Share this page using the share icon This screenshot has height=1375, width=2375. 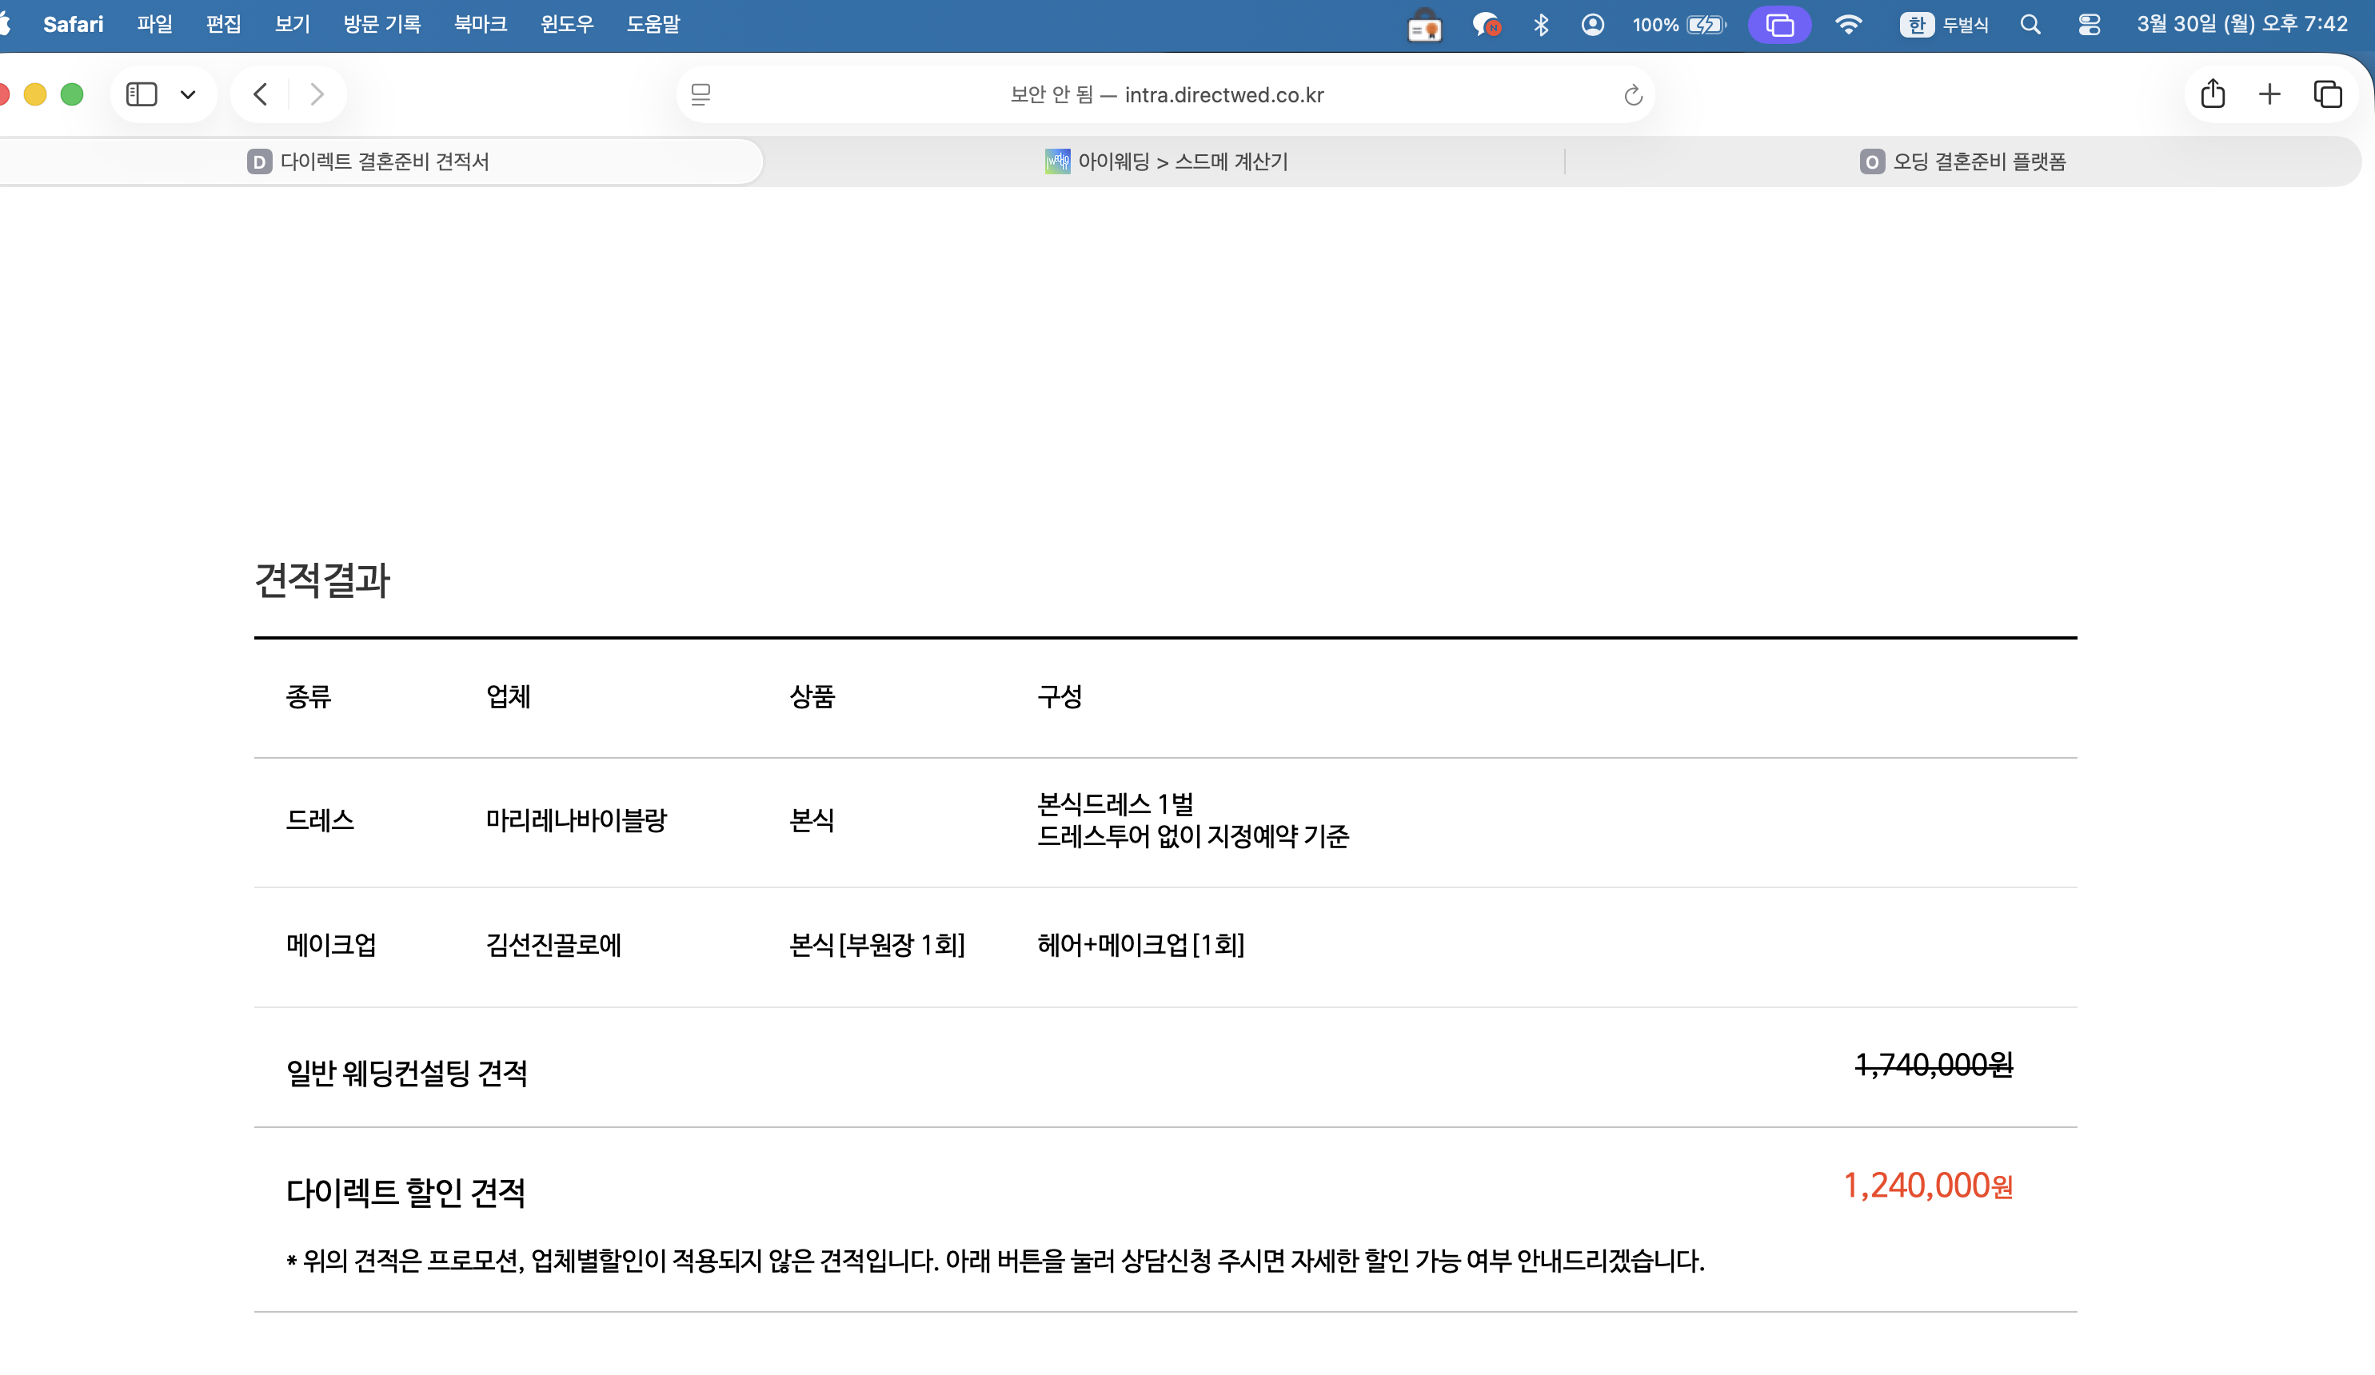(2213, 94)
